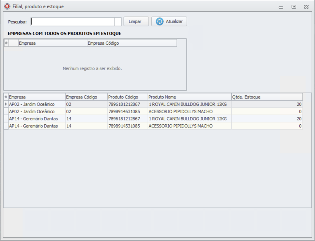Sort by the Qtde. Estoque column header
This screenshot has height=241, width=315.
click(x=267, y=97)
